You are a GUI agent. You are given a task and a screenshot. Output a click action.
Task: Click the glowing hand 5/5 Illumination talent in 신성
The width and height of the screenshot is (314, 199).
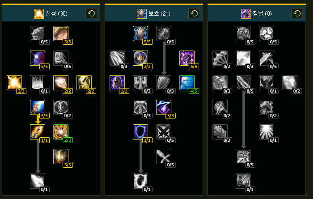[x=38, y=107]
